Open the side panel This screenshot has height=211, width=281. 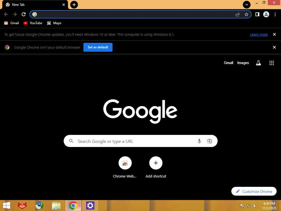point(257,14)
